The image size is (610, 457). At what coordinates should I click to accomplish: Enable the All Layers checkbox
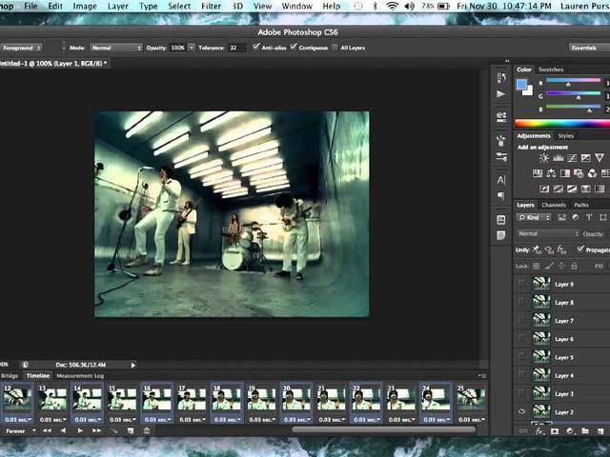335,48
